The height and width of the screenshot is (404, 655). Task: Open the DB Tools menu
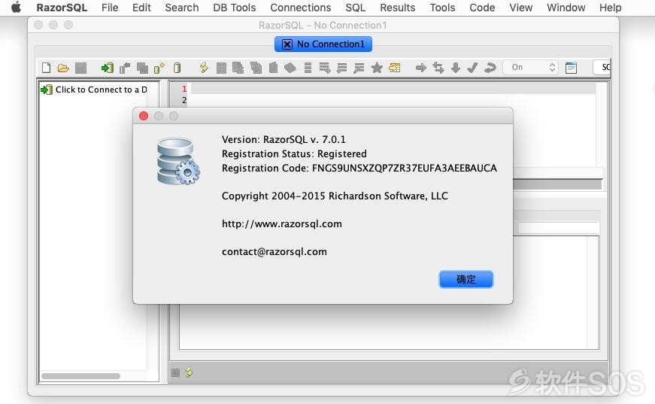tap(235, 8)
